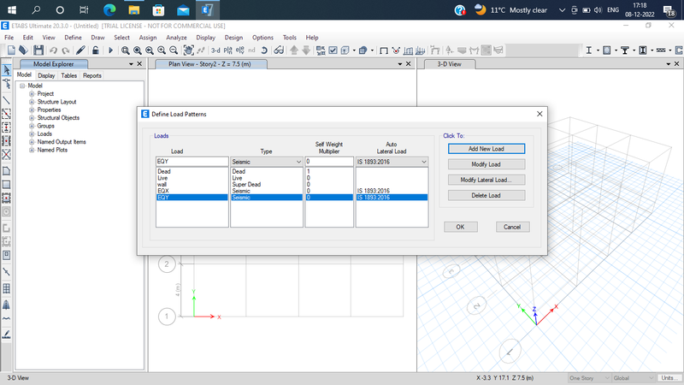Open the Define menu
This screenshot has height=385, width=684.
[73, 38]
